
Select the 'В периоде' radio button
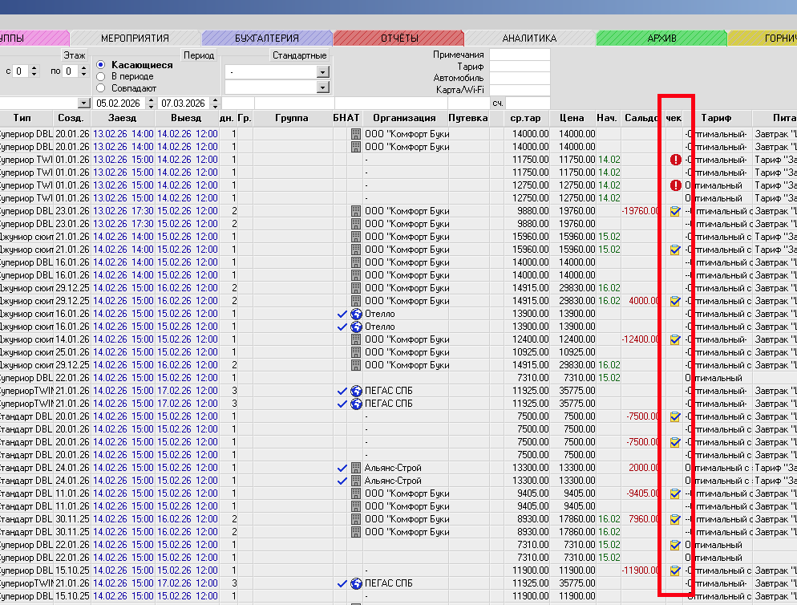100,76
